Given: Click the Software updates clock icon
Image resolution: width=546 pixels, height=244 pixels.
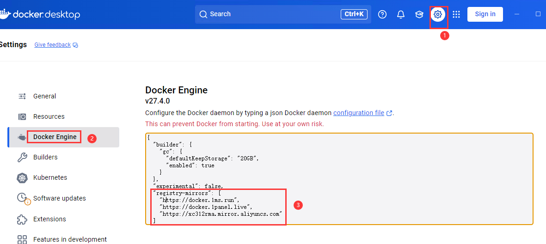Looking at the screenshot, I should [23, 198].
